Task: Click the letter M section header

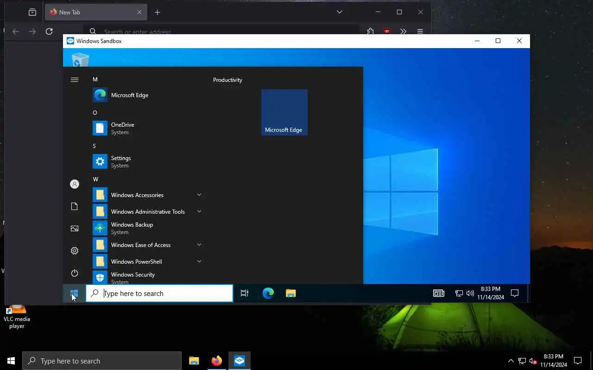Action: [95, 80]
